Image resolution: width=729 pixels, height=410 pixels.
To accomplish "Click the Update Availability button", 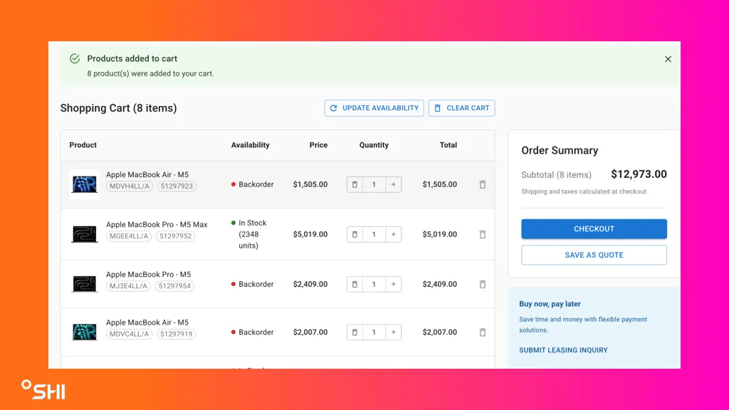I will (x=374, y=108).
